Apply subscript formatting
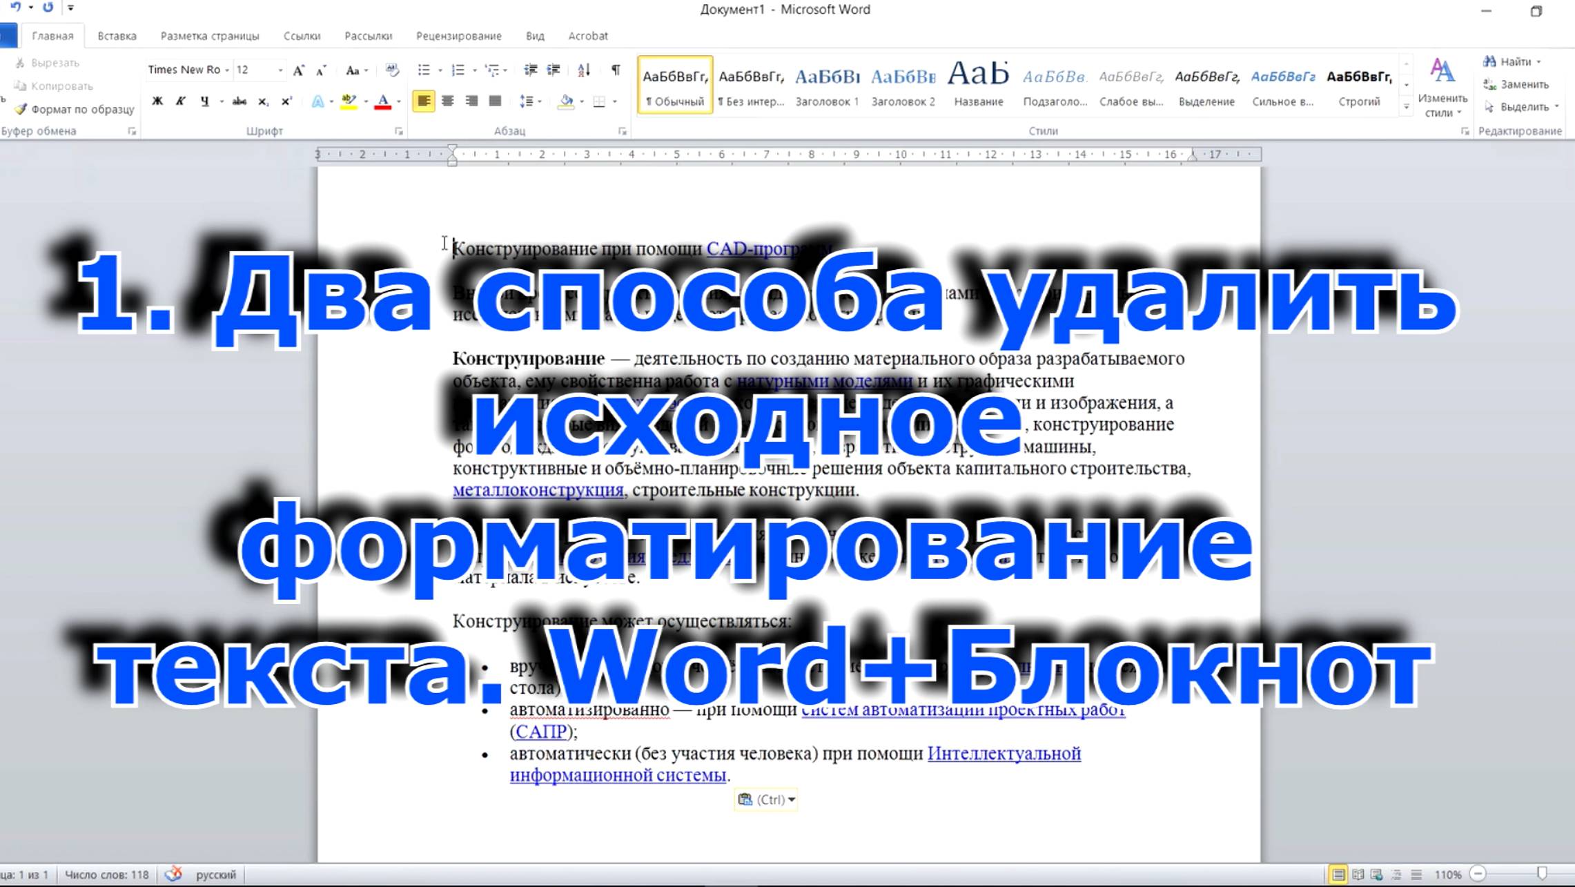 point(264,100)
